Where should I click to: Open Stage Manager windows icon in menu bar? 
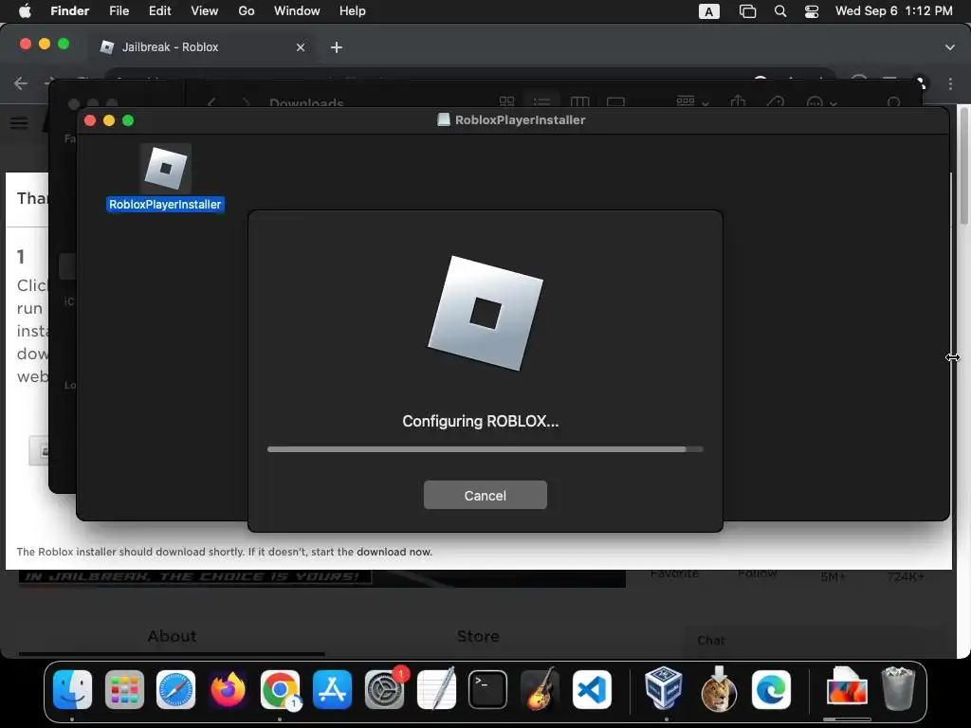tap(748, 11)
